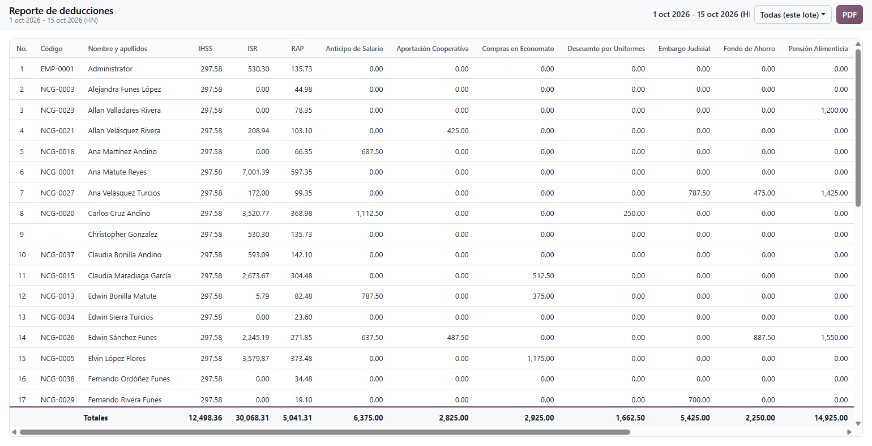Click Embargo Judicial value 787.50

[x=699, y=193]
